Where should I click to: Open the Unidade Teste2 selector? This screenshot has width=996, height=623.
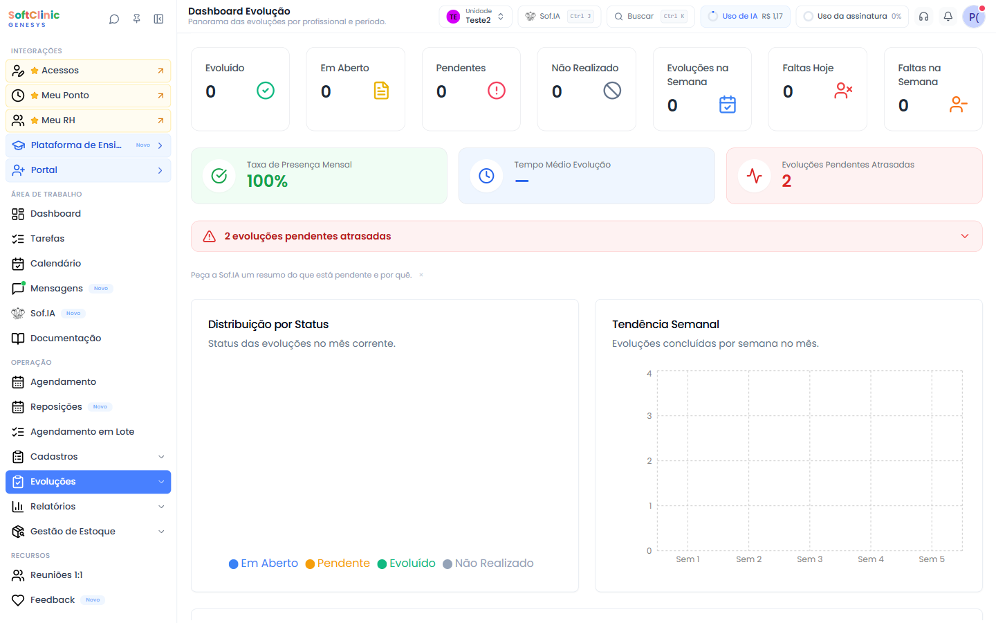pos(476,17)
